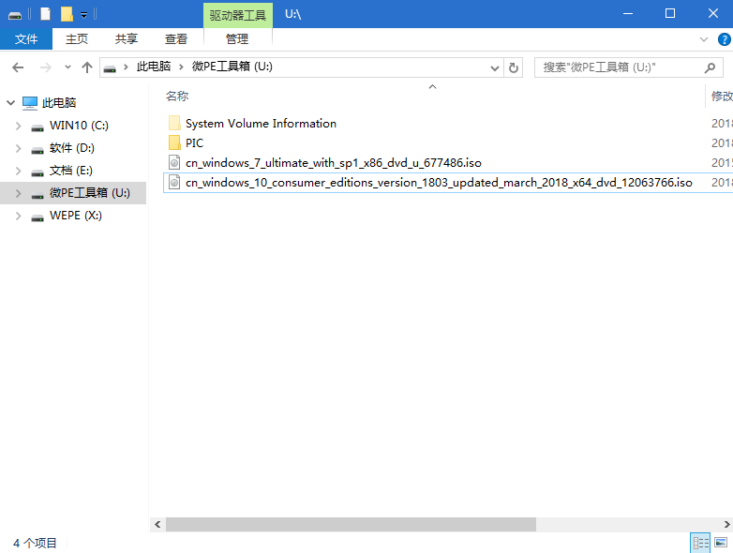733x553 pixels.
Task: Expand the 文档 (E:) drive node
Action: (x=18, y=171)
